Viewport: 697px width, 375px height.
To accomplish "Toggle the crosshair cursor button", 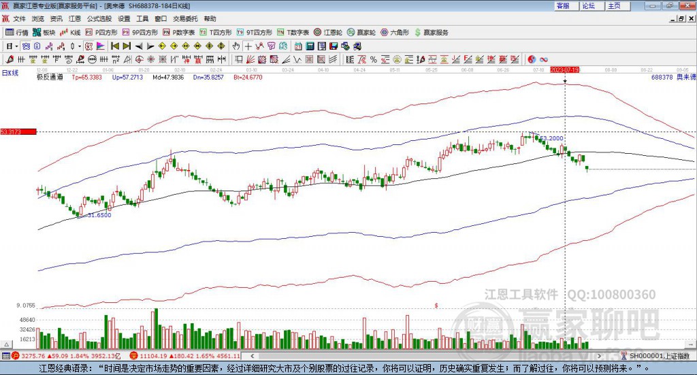I will [248, 46].
